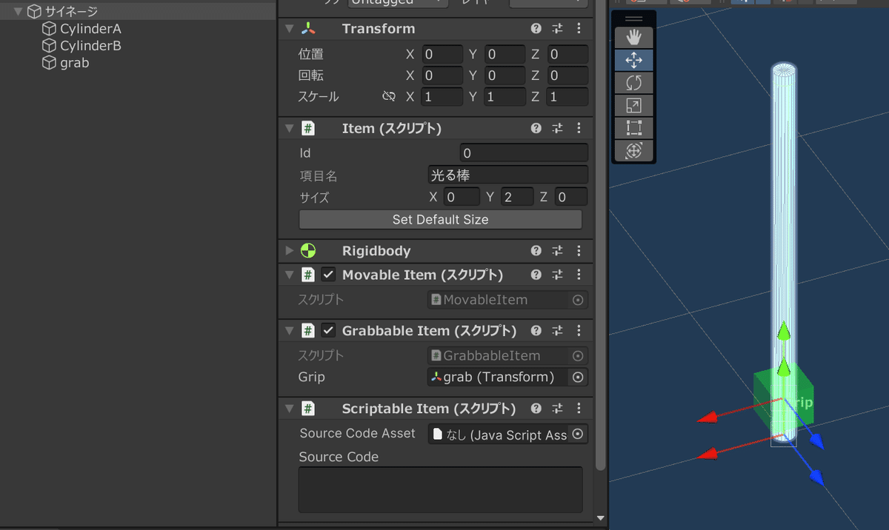Open Scriptable Item help reference
This screenshot has width=889, height=530.
(x=536, y=409)
